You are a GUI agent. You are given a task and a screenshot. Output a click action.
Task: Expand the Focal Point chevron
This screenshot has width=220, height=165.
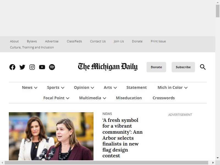68,98
